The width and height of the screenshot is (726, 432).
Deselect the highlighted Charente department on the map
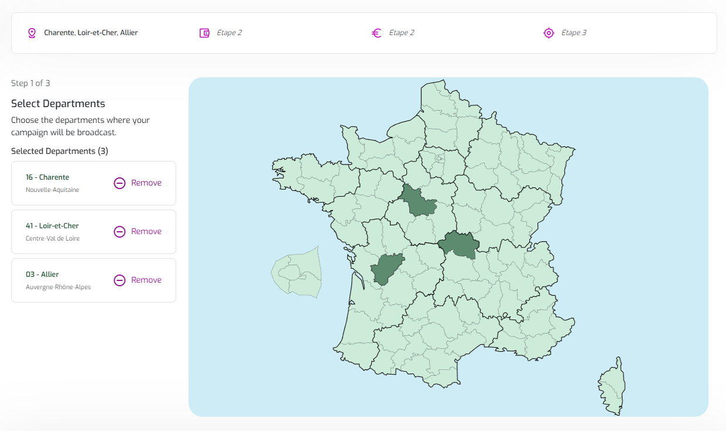pos(385,269)
